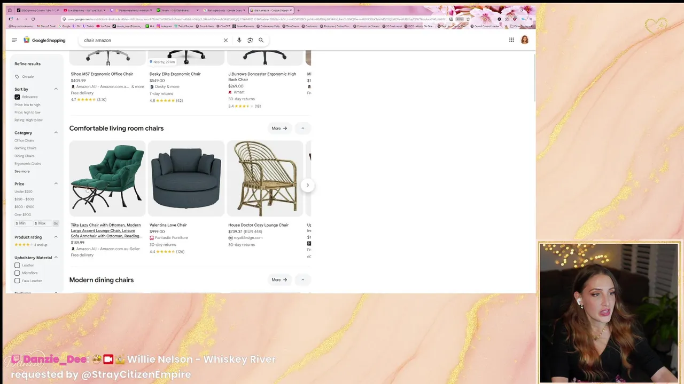
Task: Open House Doctor Cosy Lounge Chair title
Action: coord(258,225)
